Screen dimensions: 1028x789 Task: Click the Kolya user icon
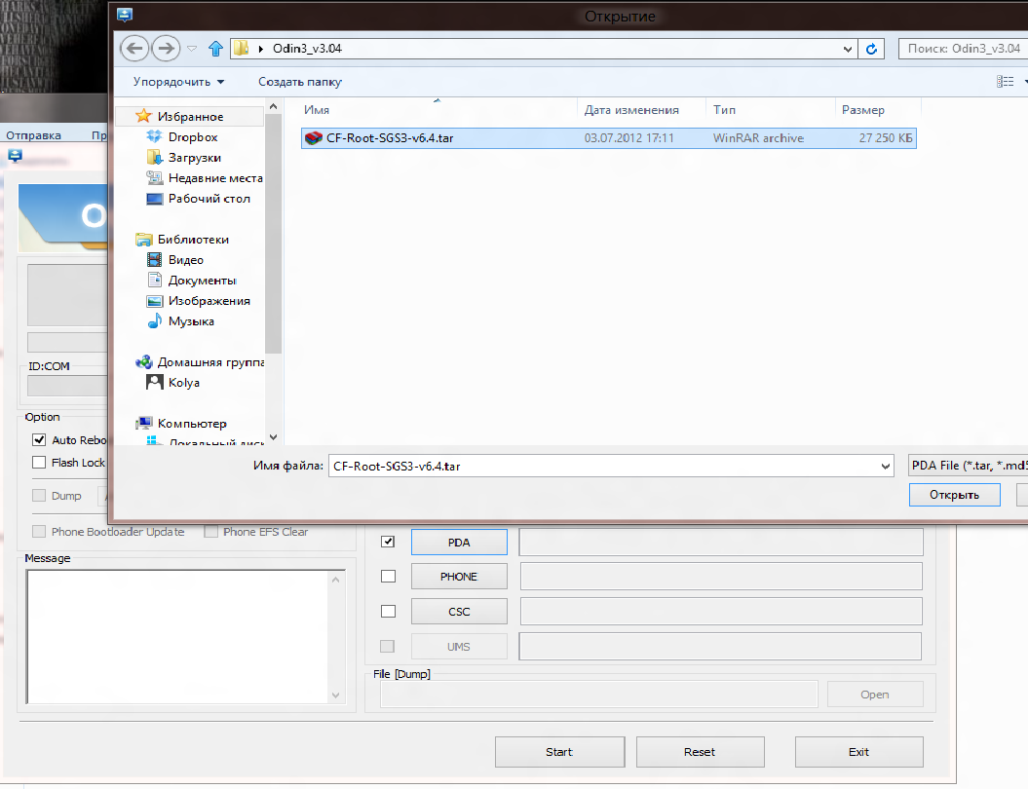pos(154,382)
